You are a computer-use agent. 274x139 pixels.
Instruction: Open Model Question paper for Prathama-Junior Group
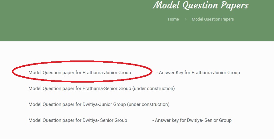[80, 73]
